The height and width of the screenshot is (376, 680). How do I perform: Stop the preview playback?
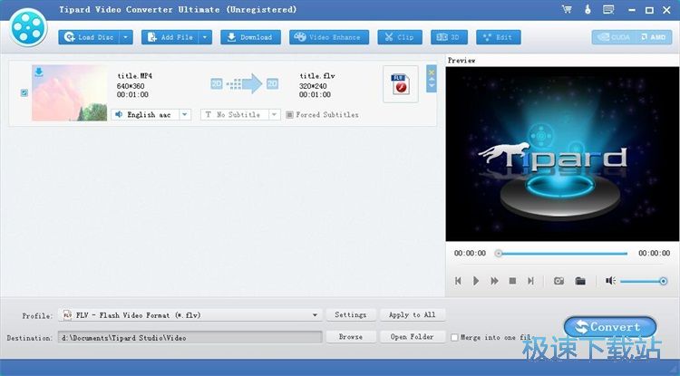click(512, 281)
